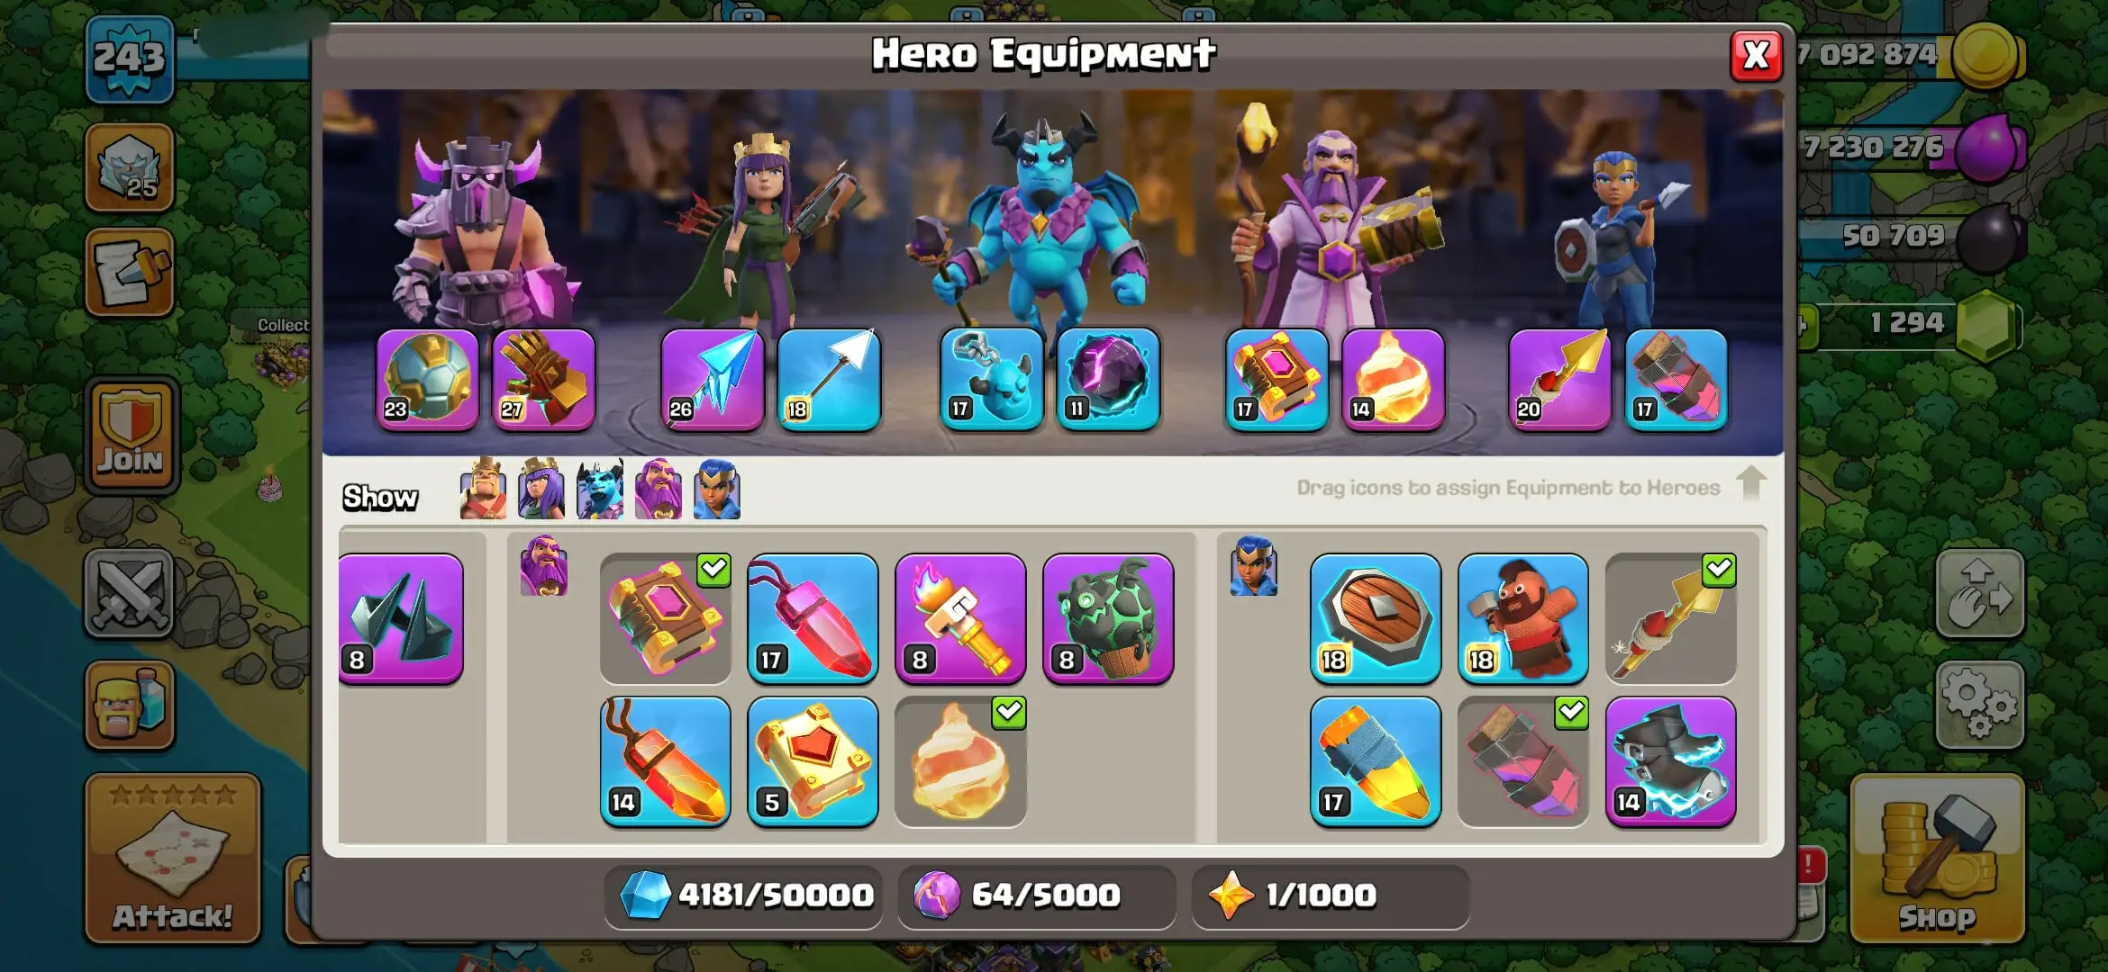Toggle the equipped Rocket Spear in inventory
The image size is (2108, 972).
[x=1670, y=618]
